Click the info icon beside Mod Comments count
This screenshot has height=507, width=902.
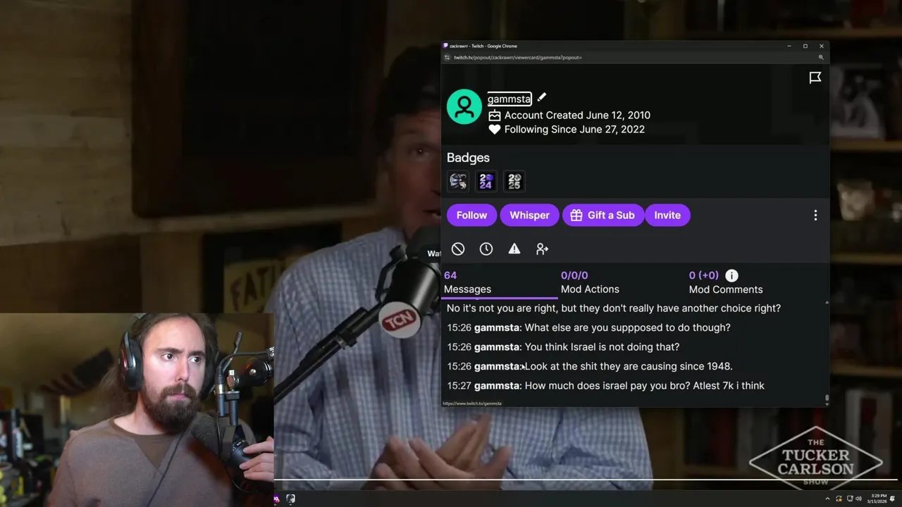731,275
